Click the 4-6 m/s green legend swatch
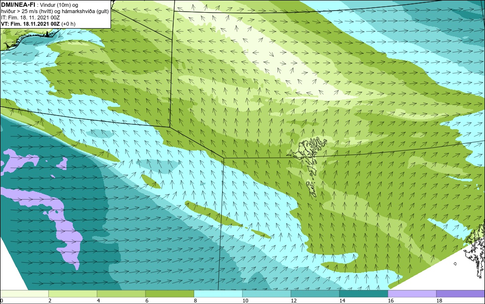 tap(121, 294)
